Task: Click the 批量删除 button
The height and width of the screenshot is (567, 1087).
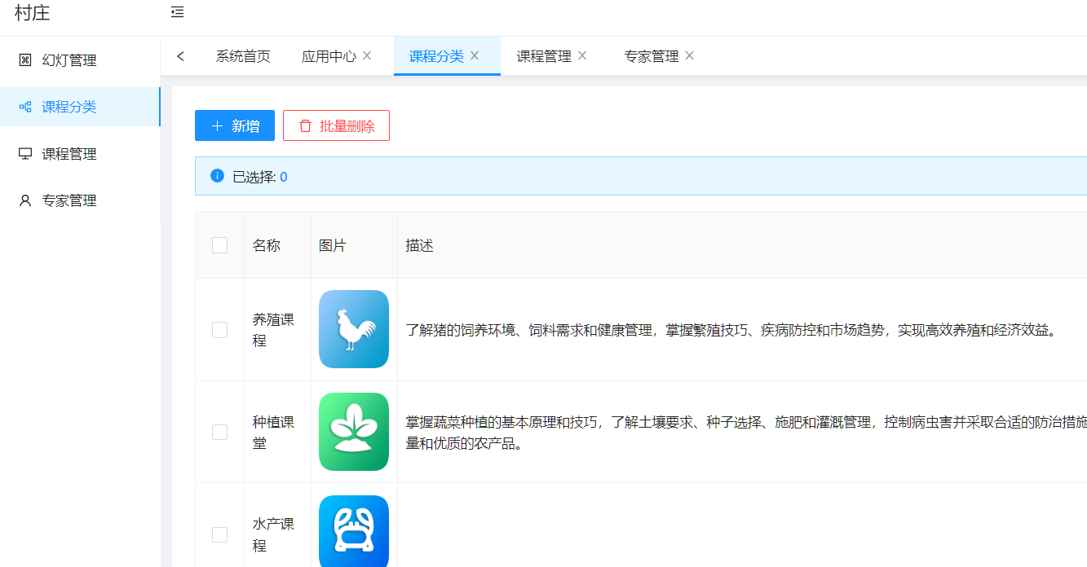Action: click(336, 125)
